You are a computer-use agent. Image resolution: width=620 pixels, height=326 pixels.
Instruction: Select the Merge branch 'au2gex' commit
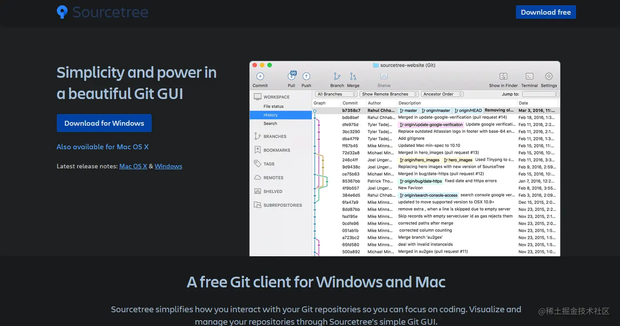(x=436, y=238)
